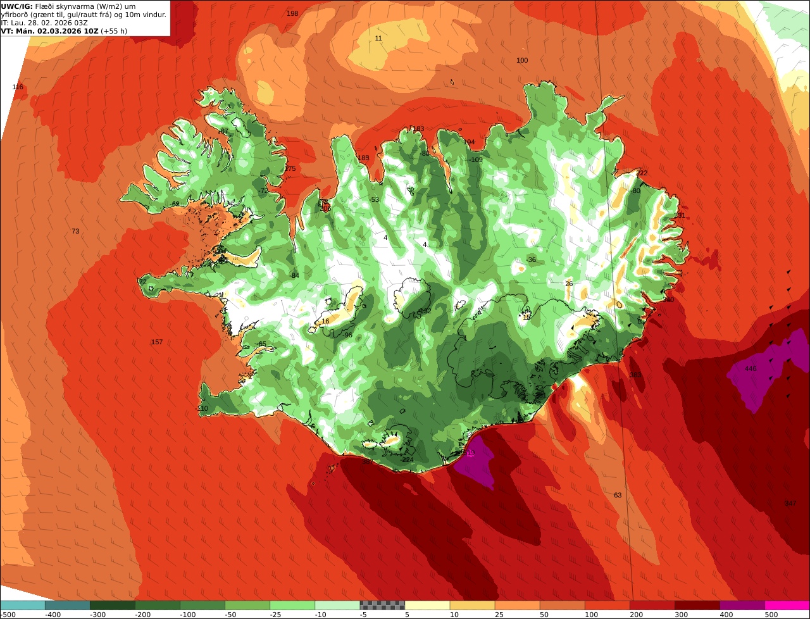The width and height of the screenshot is (810, 619).
Task: Click the value -84 in western Iceland
Action: (294, 275)
